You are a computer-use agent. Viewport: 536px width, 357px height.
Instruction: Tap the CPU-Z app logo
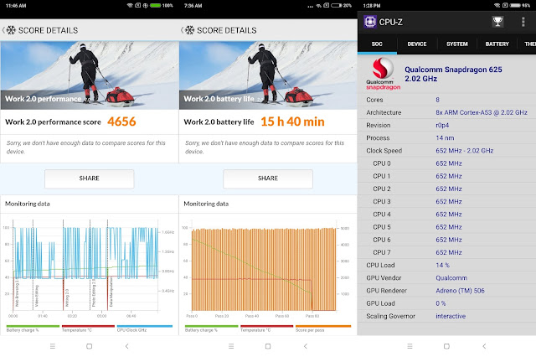[x=370, y=22]
